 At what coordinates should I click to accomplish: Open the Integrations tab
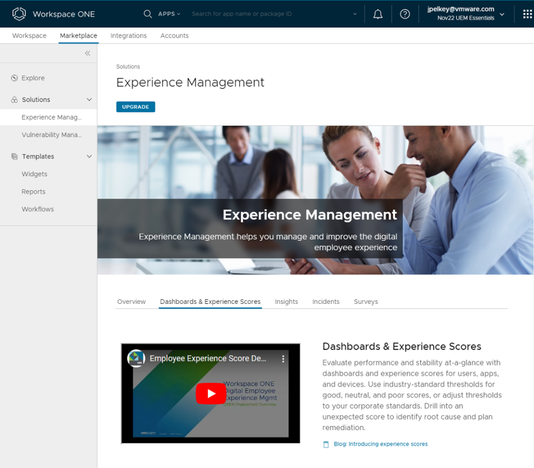coord(128,35)
